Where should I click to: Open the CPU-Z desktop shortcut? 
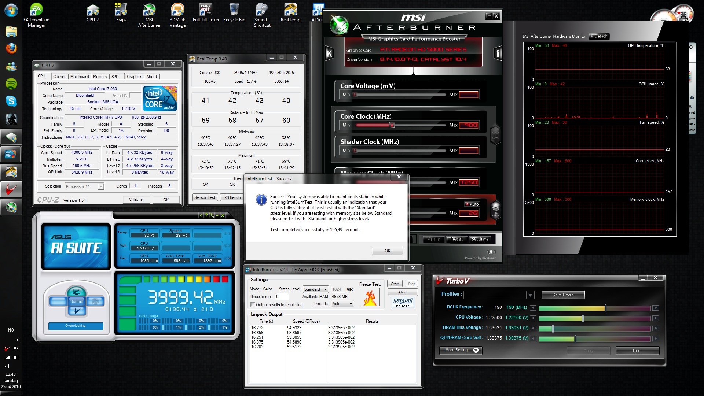point(93,13)
